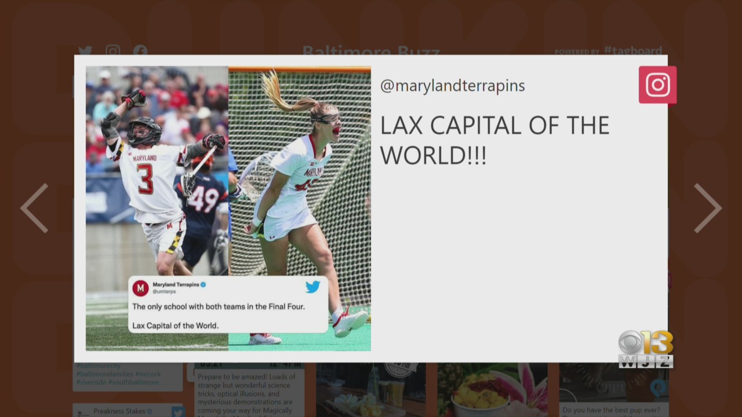The image size is (742, 417).
Task: Click the food bowl photo tile below
Action: pyautogui.click(x=492, y=389)
